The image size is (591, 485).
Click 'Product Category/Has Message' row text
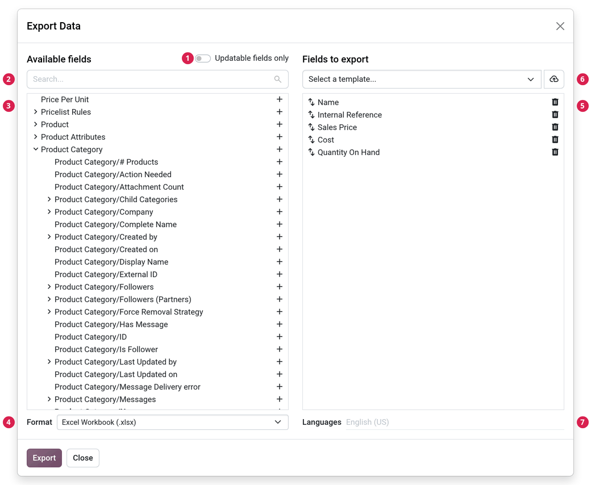pyautogui.click(x=111, y=324)
